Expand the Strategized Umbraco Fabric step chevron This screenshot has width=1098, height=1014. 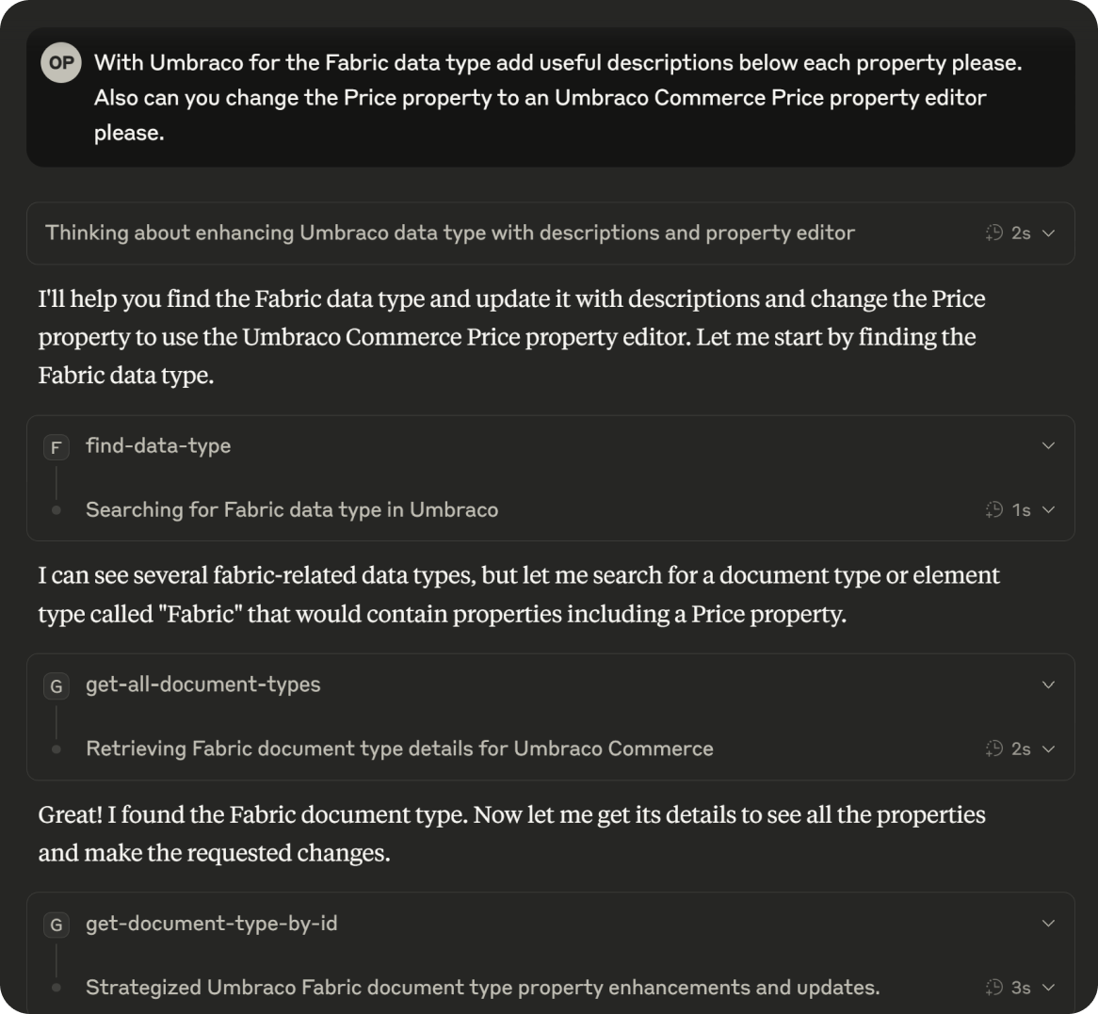(1049, 988)
